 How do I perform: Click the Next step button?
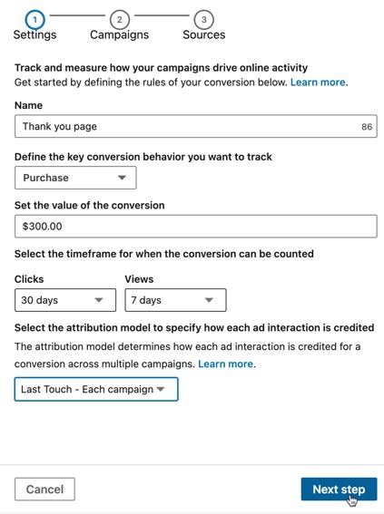click(339, 490)
